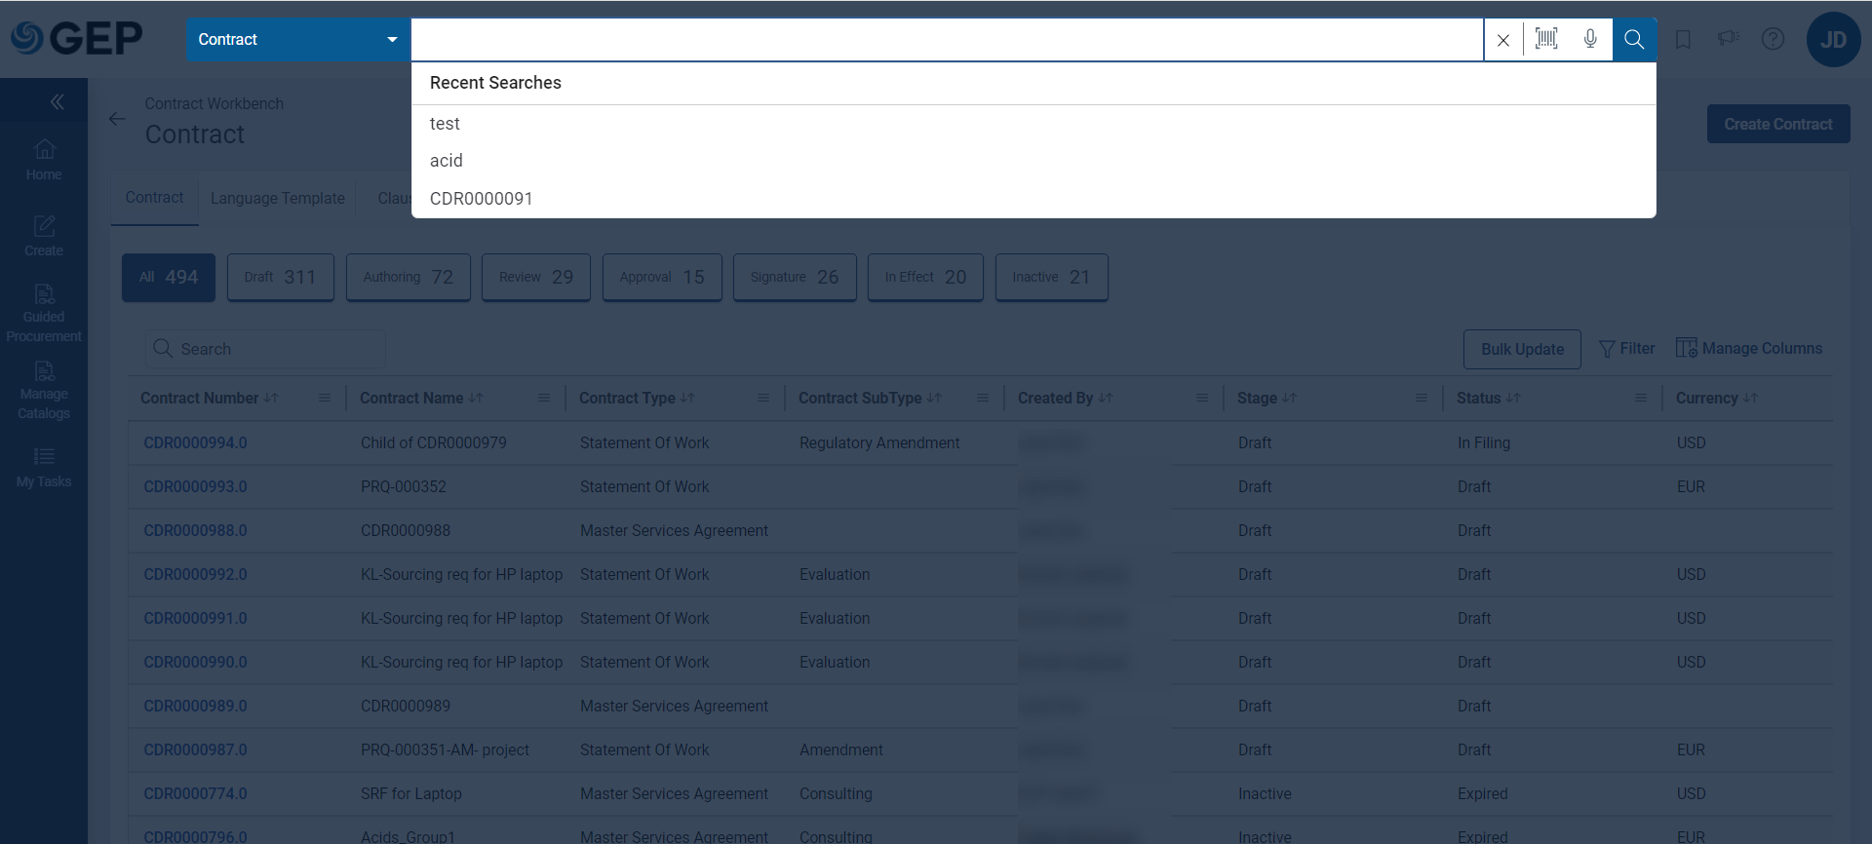This screenshot has height=844, width=1872.
Task: Open the Contract search scope dropdown
Action: click(x=297, y=40)
